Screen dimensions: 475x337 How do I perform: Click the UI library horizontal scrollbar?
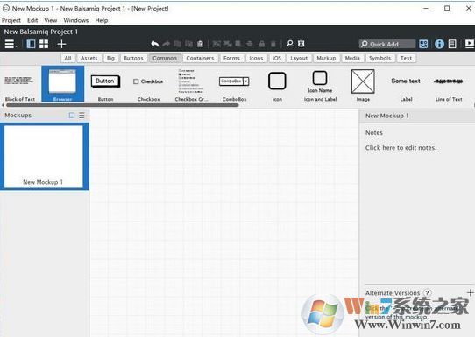(123, 105)
